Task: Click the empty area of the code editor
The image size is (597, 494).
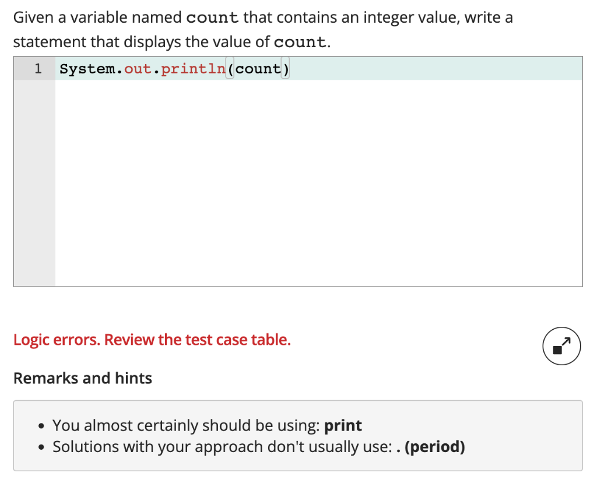Action: click(x=318, y=183)
